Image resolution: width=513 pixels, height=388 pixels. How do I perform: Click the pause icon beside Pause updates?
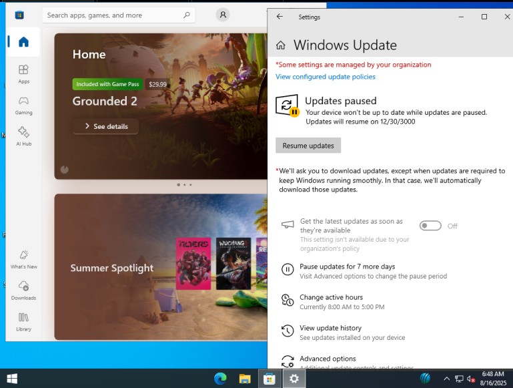point(288,270)
